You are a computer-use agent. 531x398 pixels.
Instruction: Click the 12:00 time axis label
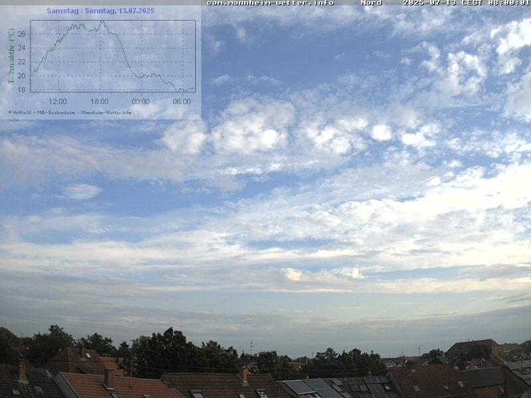58,101
